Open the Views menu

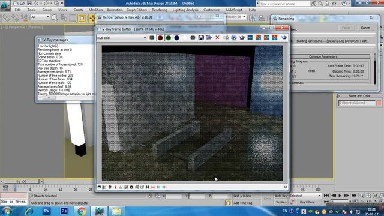tap(62, 10)
